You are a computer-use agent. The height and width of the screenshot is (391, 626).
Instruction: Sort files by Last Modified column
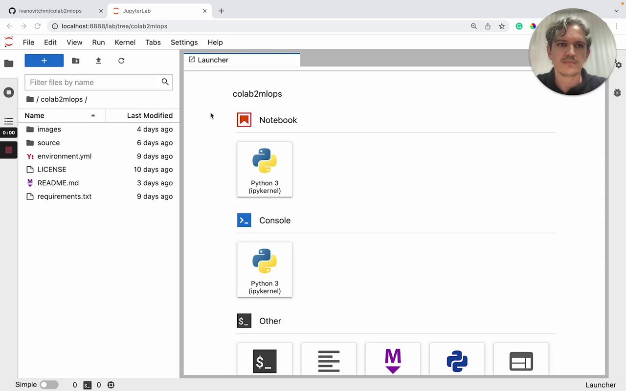[142, 115]
